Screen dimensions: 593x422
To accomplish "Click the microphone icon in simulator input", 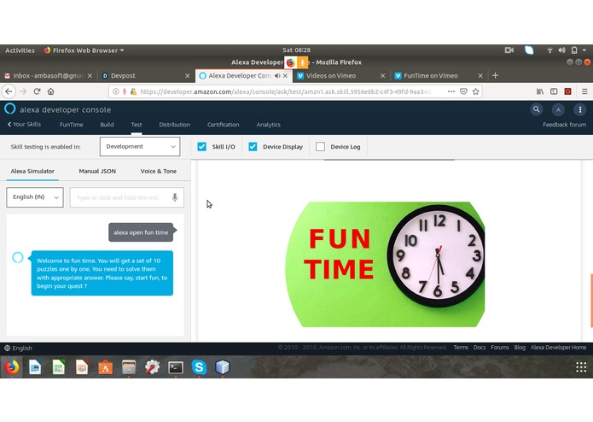I will (175, 197).
